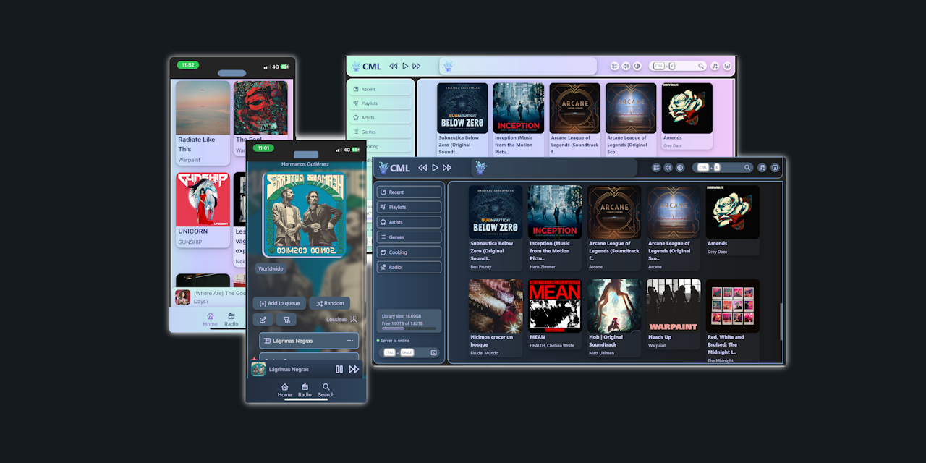Click the Random shuffle button
This screenshot has height=463, width=926.
coord(329,304)
